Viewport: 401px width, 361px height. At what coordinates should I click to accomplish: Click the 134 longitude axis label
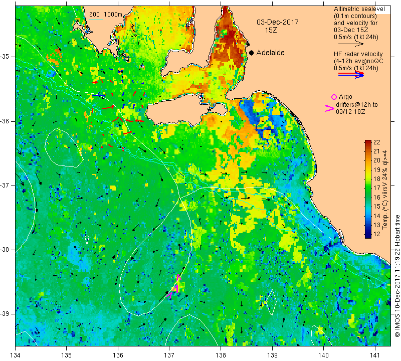[16, 355]
